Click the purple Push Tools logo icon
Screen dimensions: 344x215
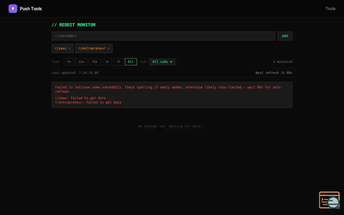click(13, 9)
